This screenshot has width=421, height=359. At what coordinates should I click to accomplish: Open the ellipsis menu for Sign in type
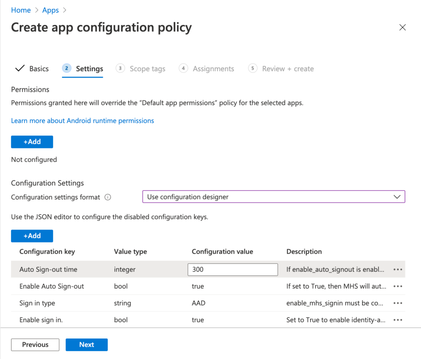[398, 303]
